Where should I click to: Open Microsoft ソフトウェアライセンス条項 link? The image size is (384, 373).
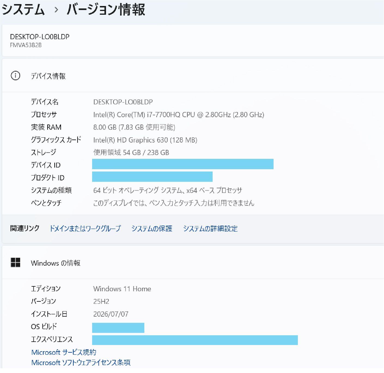81,362
